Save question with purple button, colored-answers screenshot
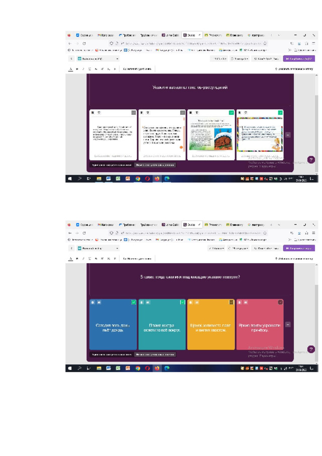This screenshot has height=456, width=322. click(x=299, y=248)
